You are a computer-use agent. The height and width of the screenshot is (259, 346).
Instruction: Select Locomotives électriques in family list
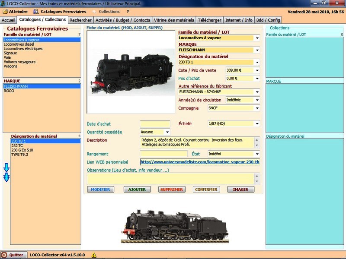coord(42,49)
